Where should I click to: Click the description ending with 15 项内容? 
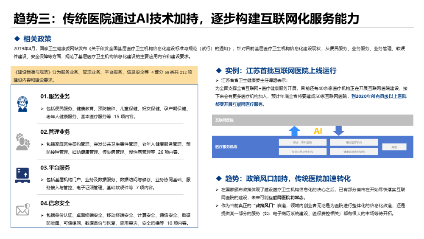[117, 112]
